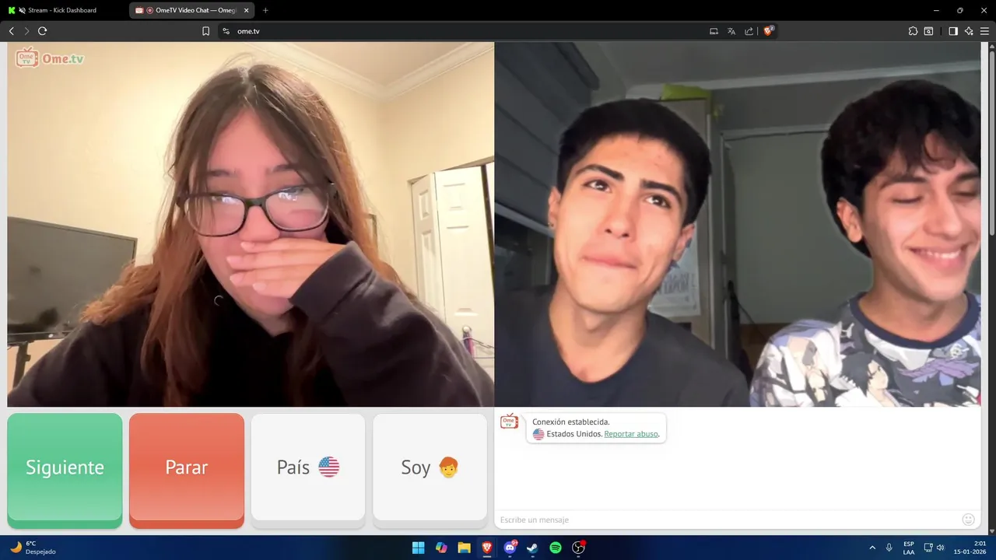Click the cast/screen icon in address bar
This screenshot has height=560, width=996.
pos(714,31)
